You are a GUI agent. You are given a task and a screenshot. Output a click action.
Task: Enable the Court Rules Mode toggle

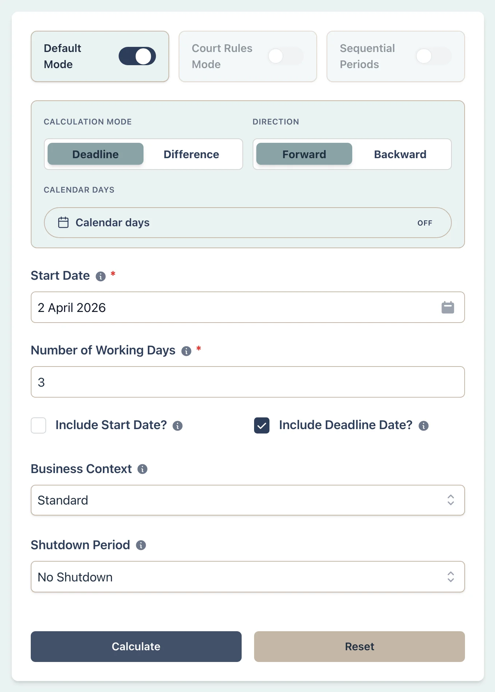(x=286, y=56)
